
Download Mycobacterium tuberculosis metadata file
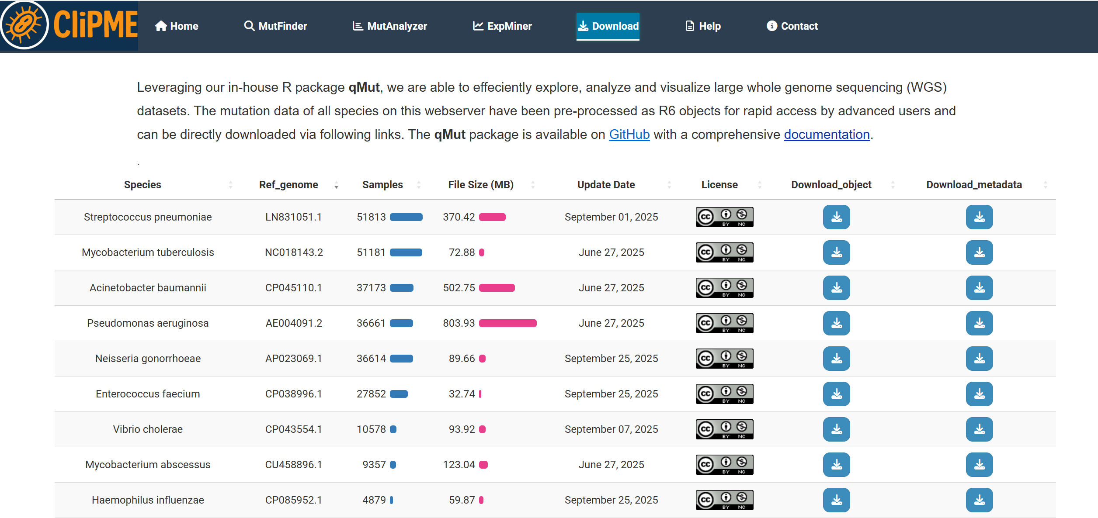(979, 252)
